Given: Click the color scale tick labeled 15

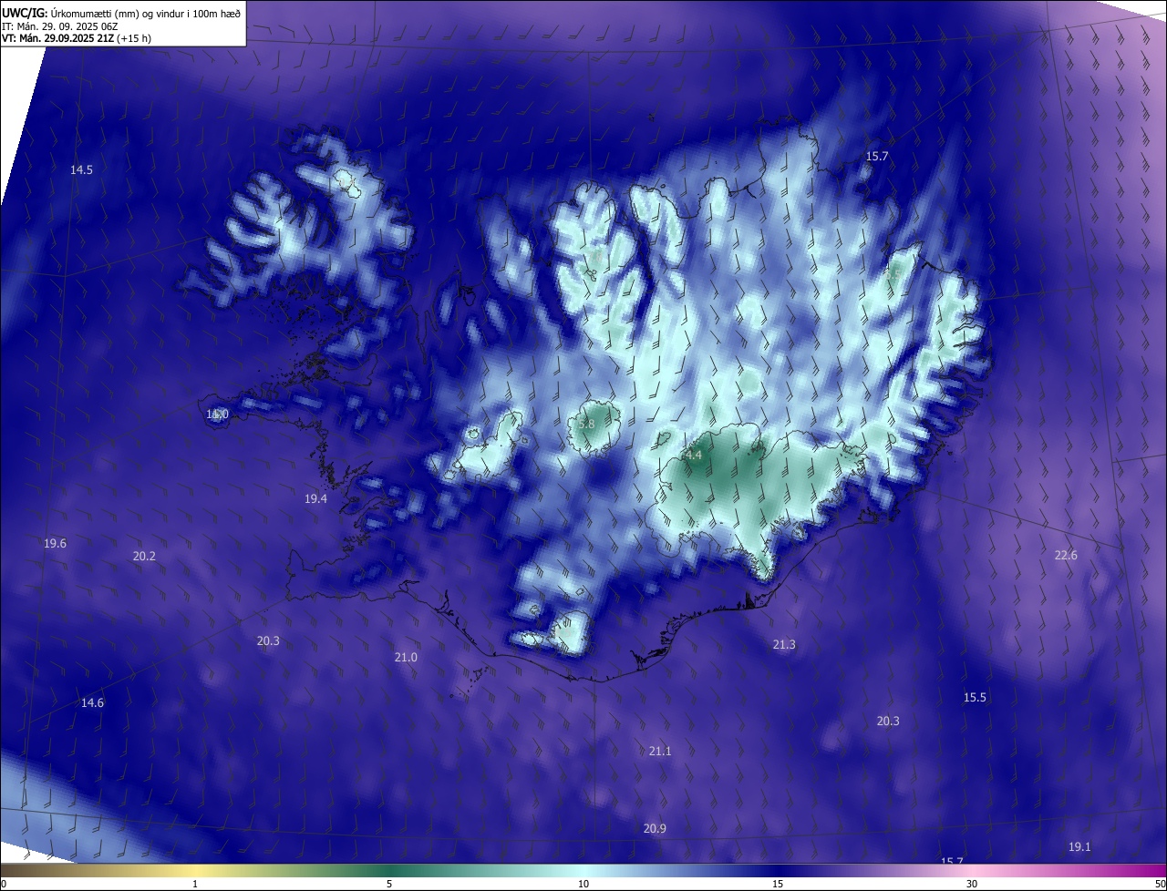Looking at the screenshot, I should (778, 885).
